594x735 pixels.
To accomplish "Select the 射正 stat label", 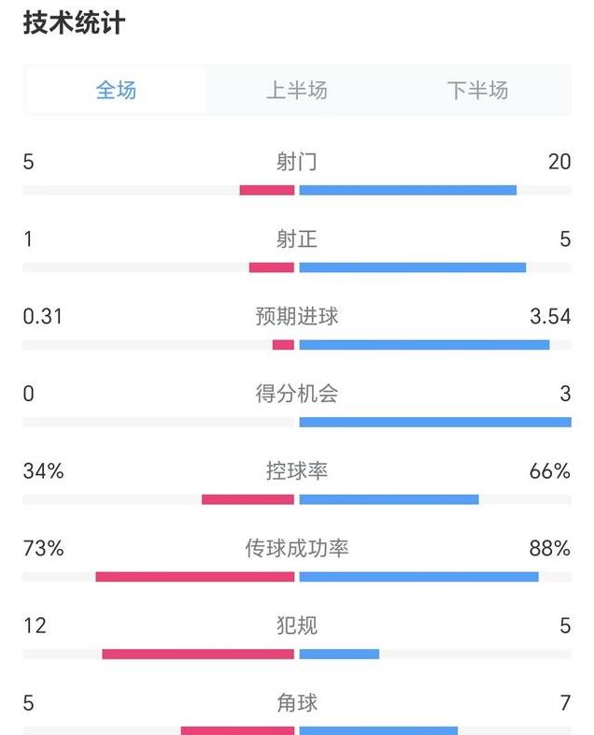I will 297,239.
